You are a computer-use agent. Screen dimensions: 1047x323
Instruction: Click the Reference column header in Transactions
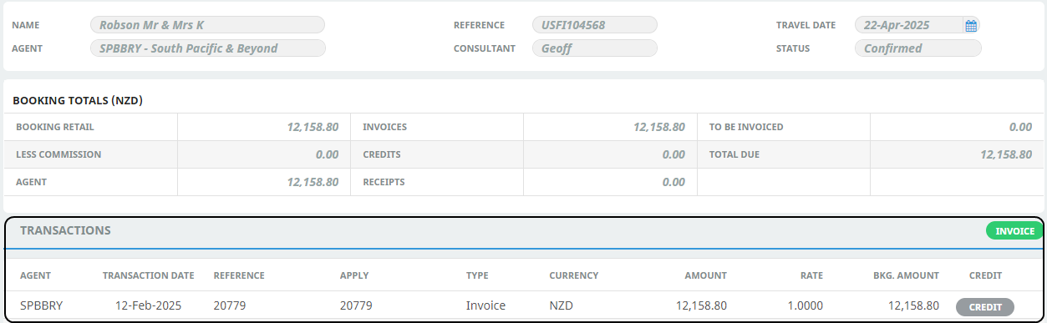pyautogui.click(x=239, y=275)
